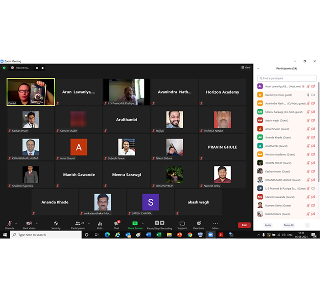
Task: Pause the recording at top bar
Action: [37, 68]
